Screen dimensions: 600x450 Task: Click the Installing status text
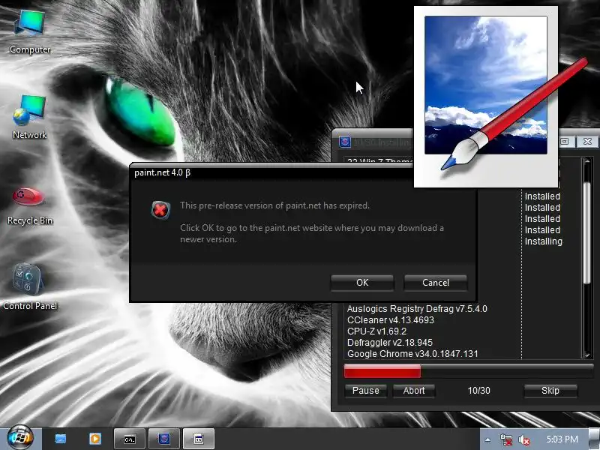pos(543,241)
